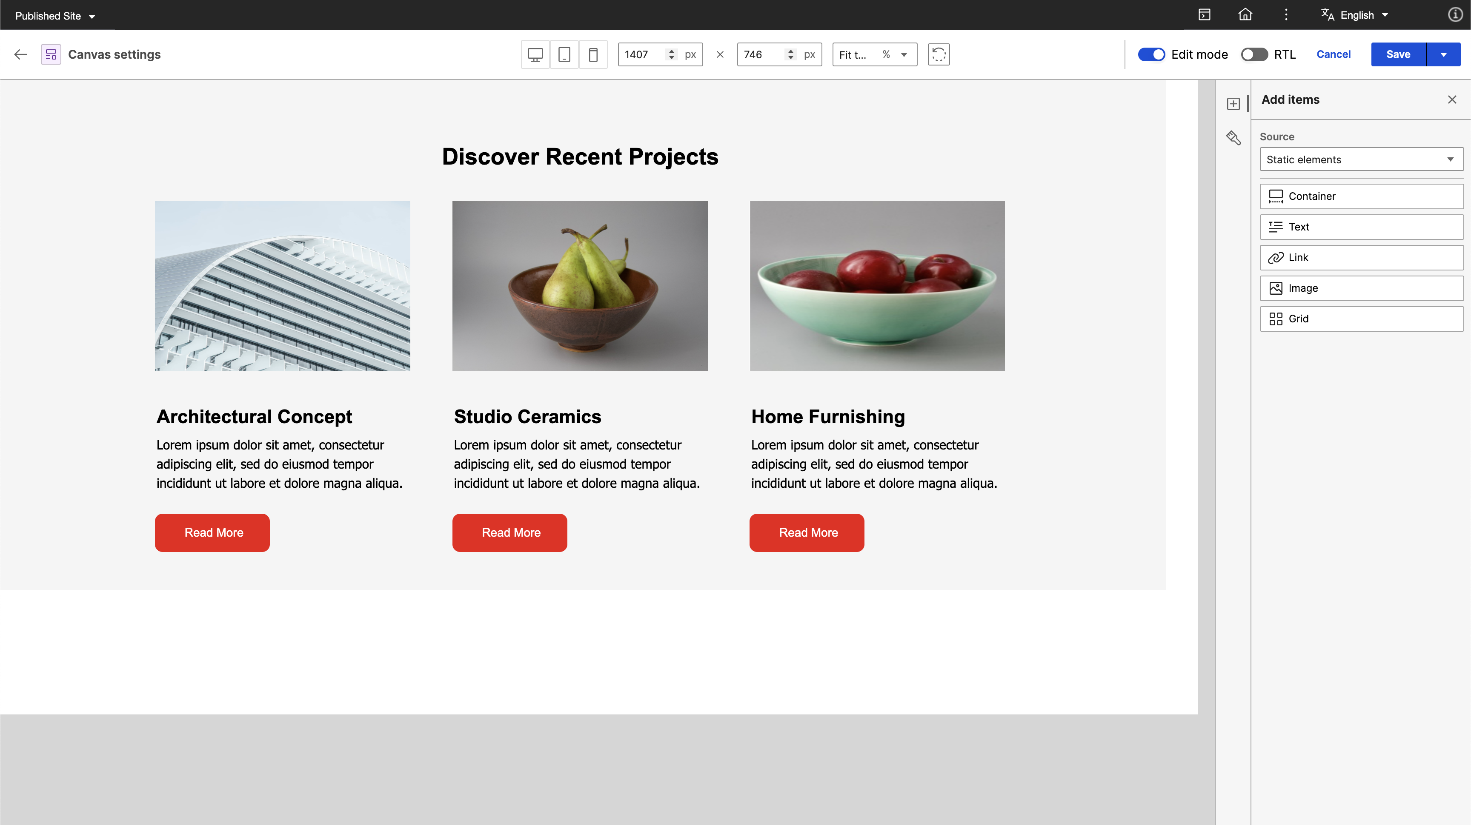The height and width of the screenshot is (825, 1471).
Task: Switch to mobile phone viewport preview
Action: (x=593, y=55)
